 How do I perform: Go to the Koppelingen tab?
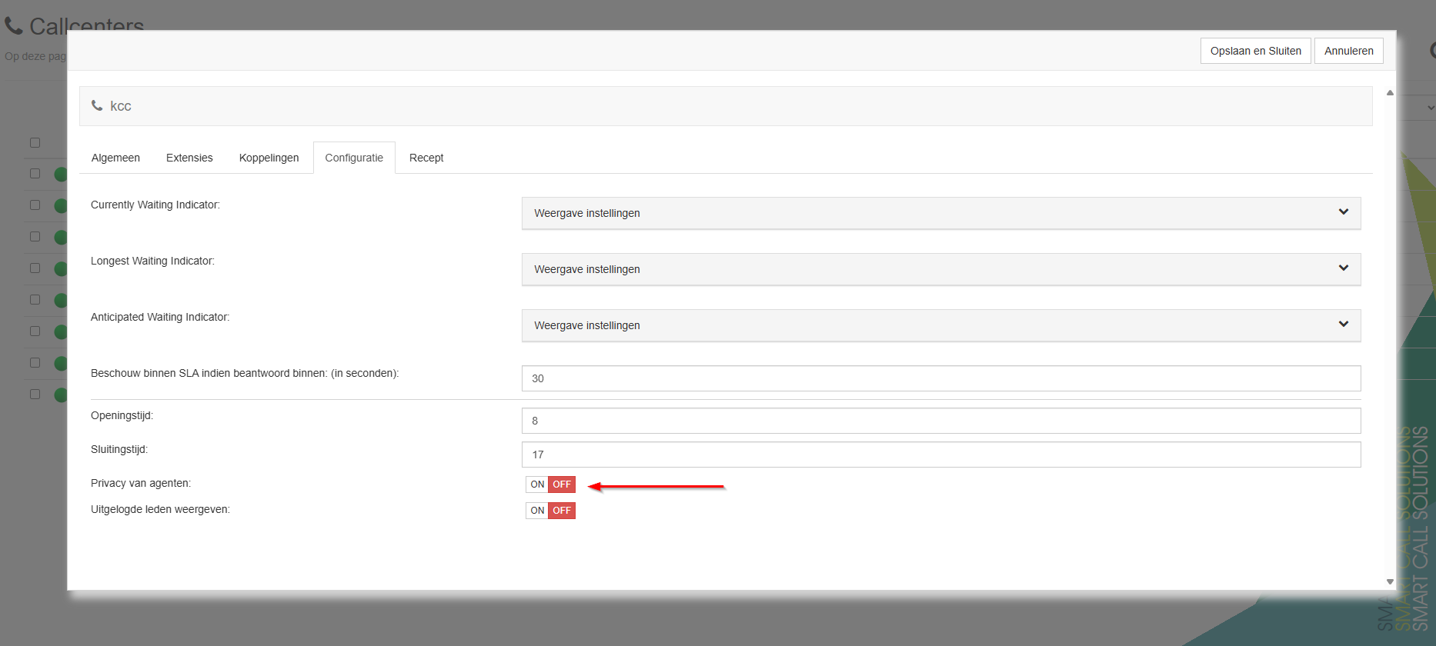(x=269, y=158)
